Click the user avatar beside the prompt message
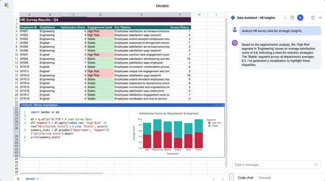This screenshot has width=325, height=181. (234, 30)
